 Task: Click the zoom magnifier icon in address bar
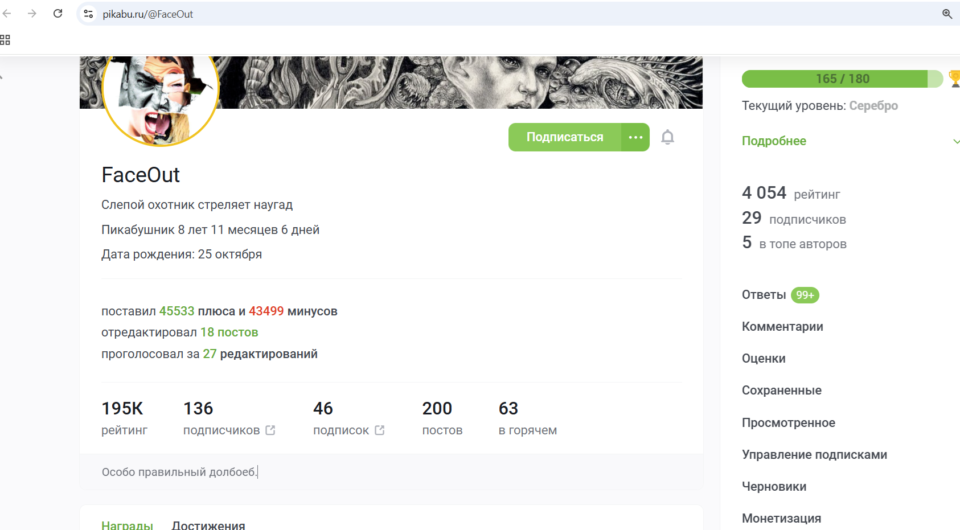[x=947, y=14]
